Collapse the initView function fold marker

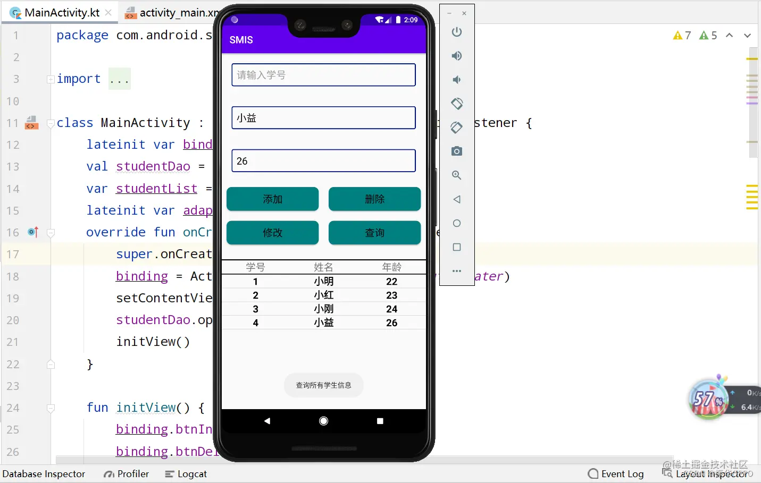(51, 408)
